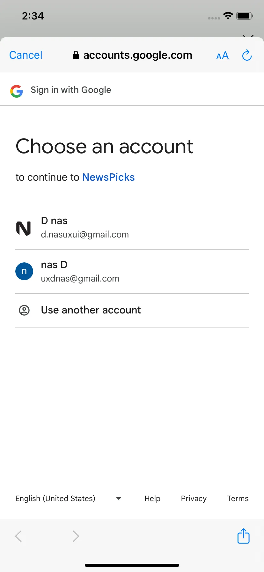Open the Privacy link
The width and height of the screenshot is (264, 572).
pyautogui.click(x=194, y=499)
